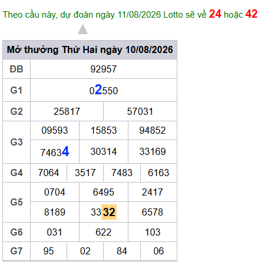Click G3 number 09593
This screenshot has width=261, height=265.
point(55,130)
